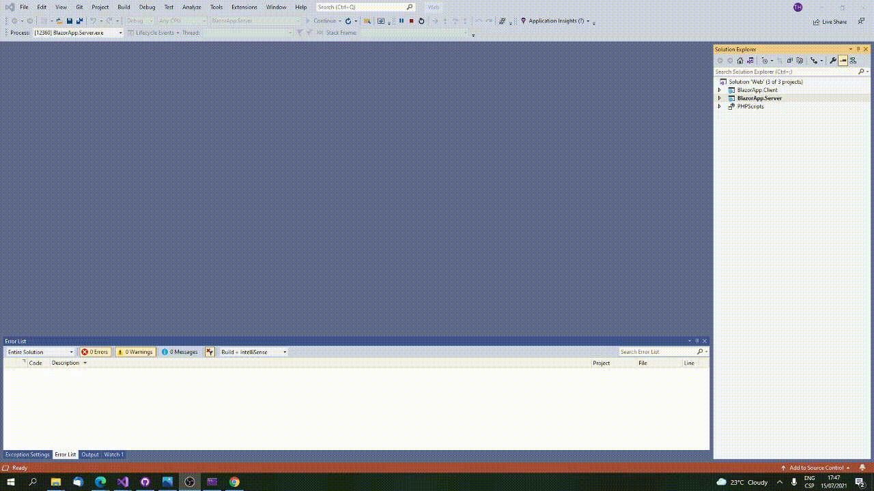Click the Continue debugging button
Image resolution: width=874 pixels, height=491 pixels.
321,20
